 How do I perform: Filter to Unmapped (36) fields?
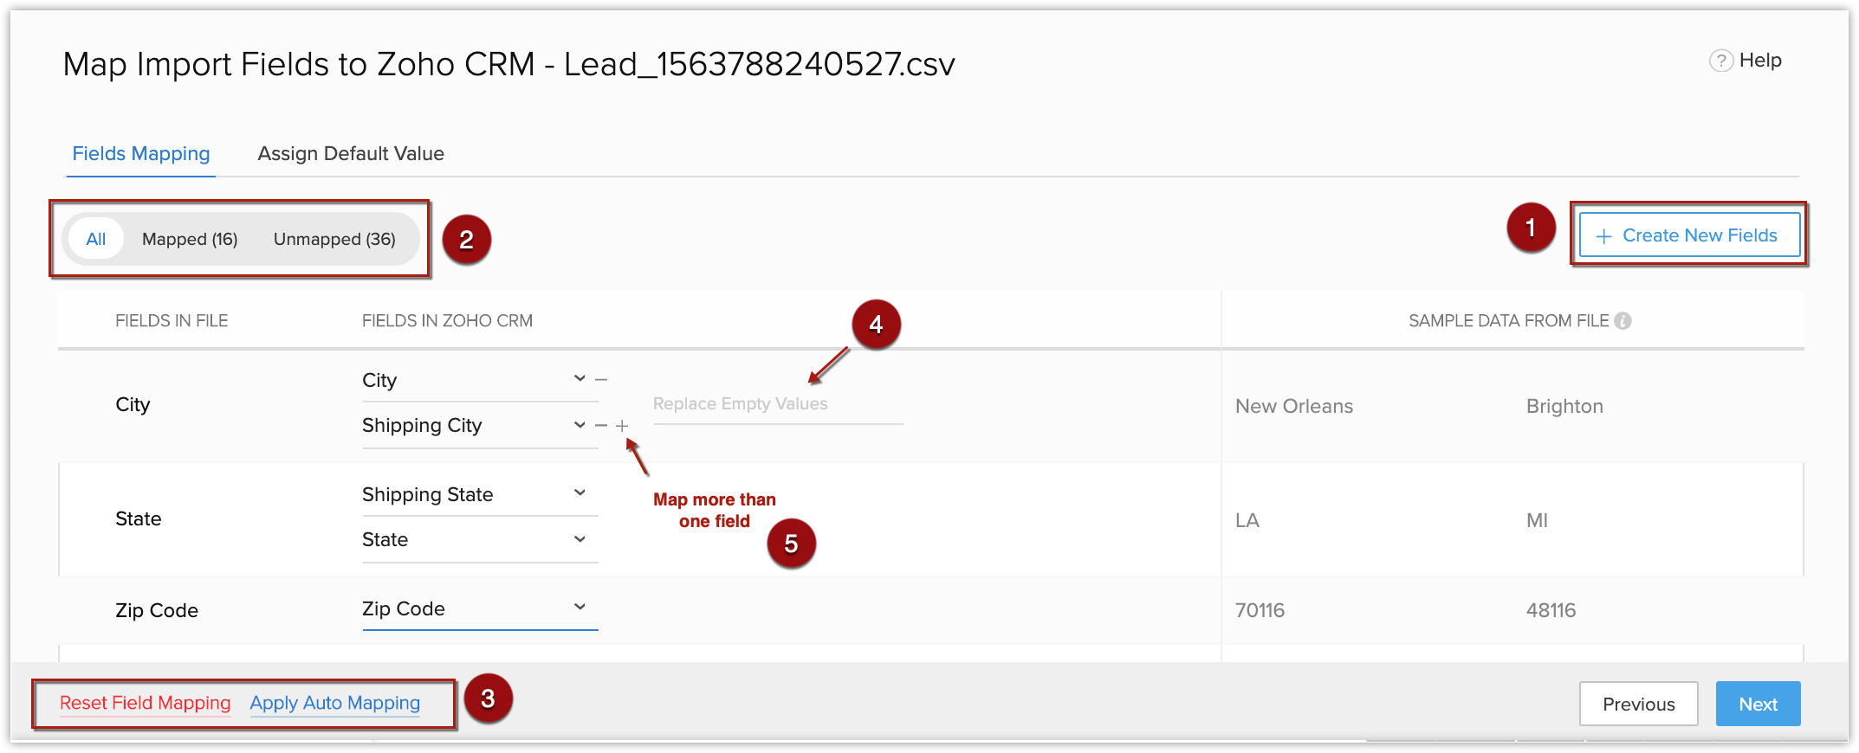point(334,239)
